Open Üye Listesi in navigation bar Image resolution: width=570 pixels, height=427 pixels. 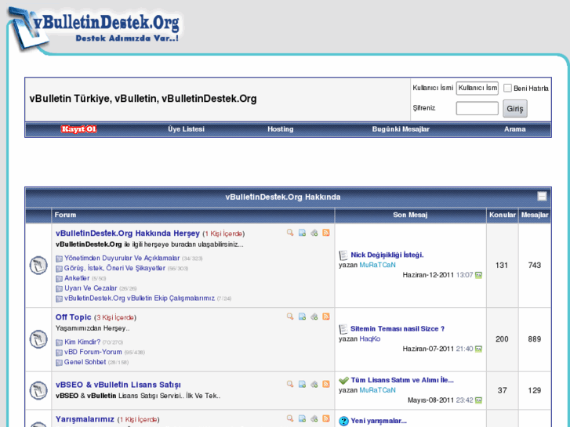186,129
